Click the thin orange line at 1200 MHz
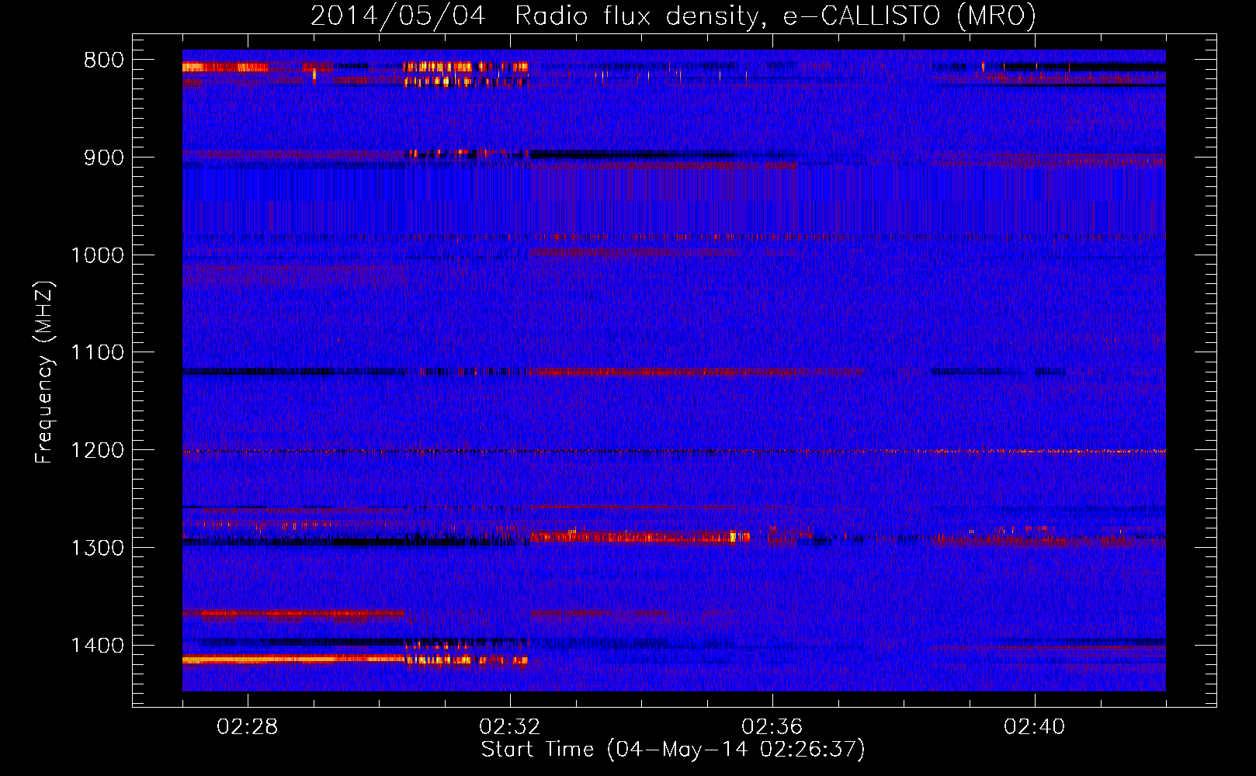This screenshot has width=1256, height=776. point(674,451)
